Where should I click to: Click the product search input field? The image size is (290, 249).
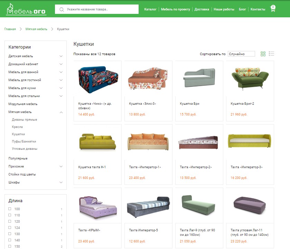coord(96,9)
